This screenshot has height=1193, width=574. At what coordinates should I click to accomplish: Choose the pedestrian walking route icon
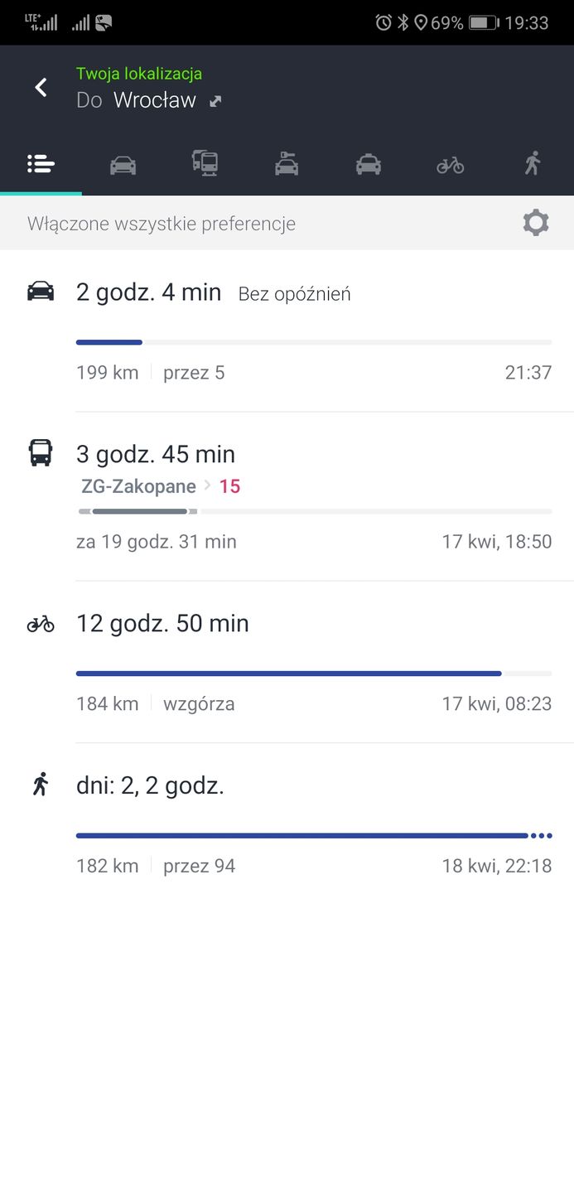[x=533, y=165]
